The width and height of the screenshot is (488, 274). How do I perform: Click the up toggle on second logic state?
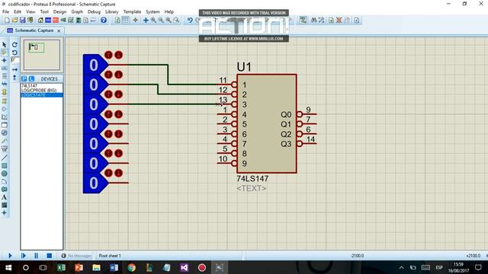point(108,75)
